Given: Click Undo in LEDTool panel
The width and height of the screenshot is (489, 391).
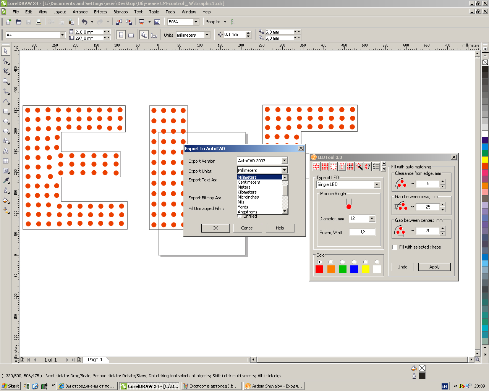Looking at the screenshot, I should [402, 267].
